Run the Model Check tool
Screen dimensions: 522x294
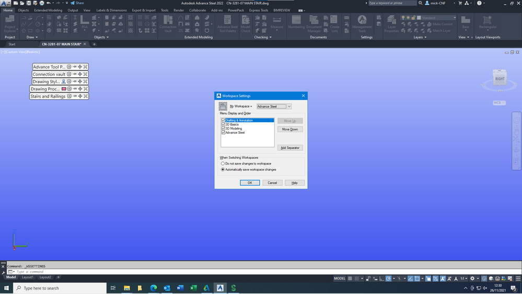pos(246,23)
